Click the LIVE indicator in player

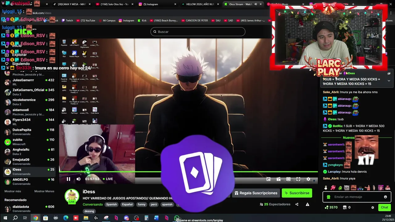(108, 179)
